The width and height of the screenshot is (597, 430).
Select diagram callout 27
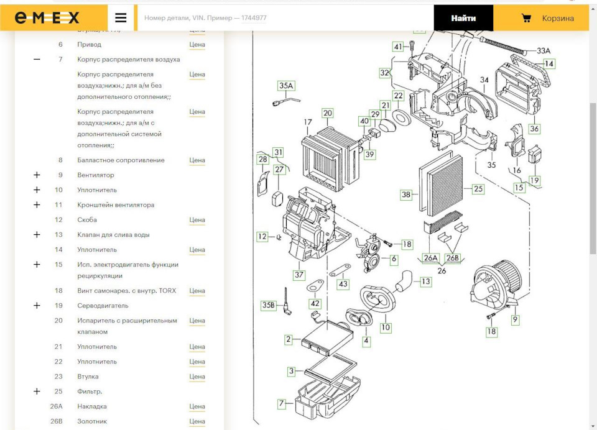pos(279,170)
